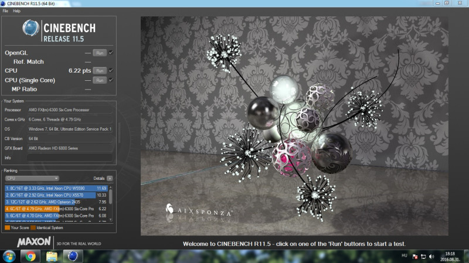469x263 pixels.
Task: Click the CB Version 64 Bit field
Action: point(70,139)
